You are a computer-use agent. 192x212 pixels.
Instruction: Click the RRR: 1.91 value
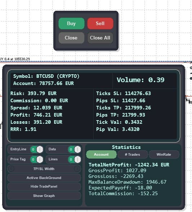coord(23,129)
